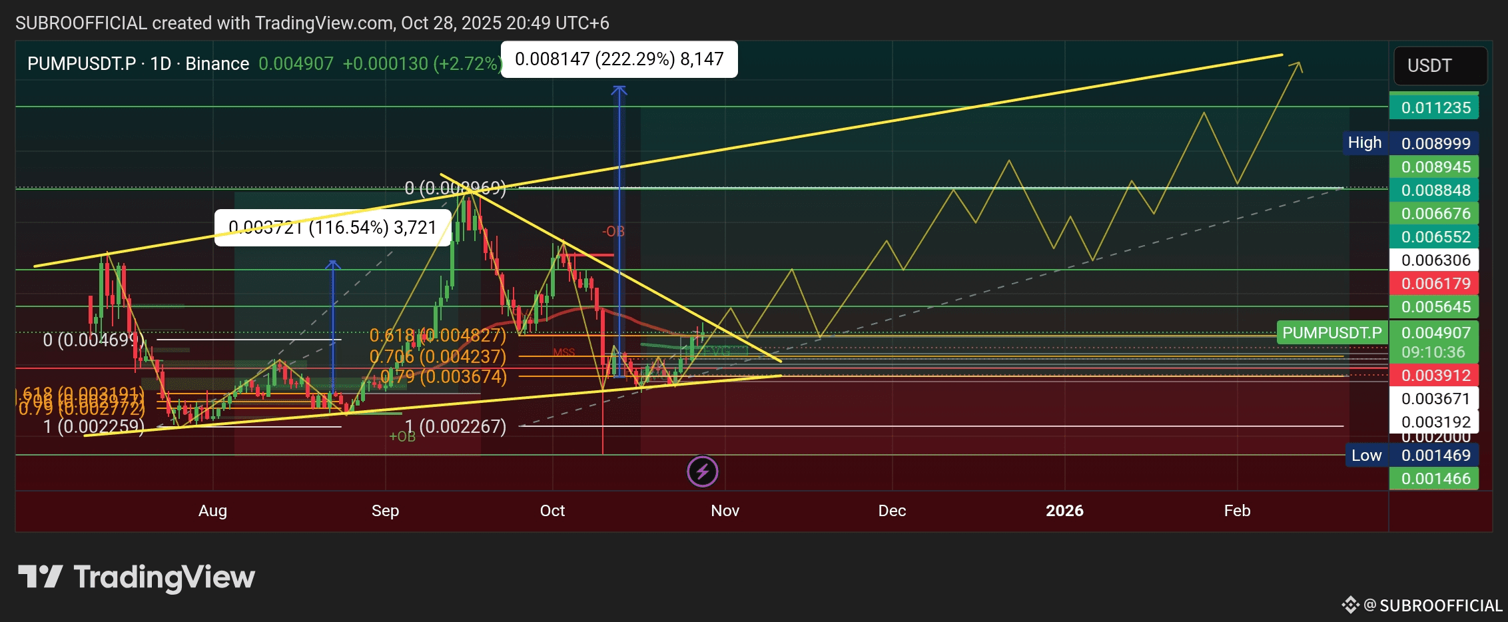Click the 1 (0.002259) Fibonacci label

coord(93,426)
